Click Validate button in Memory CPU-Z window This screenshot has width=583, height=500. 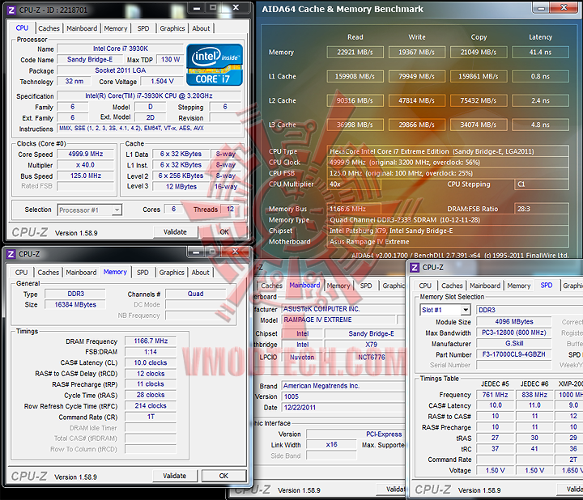click(174, 476)
